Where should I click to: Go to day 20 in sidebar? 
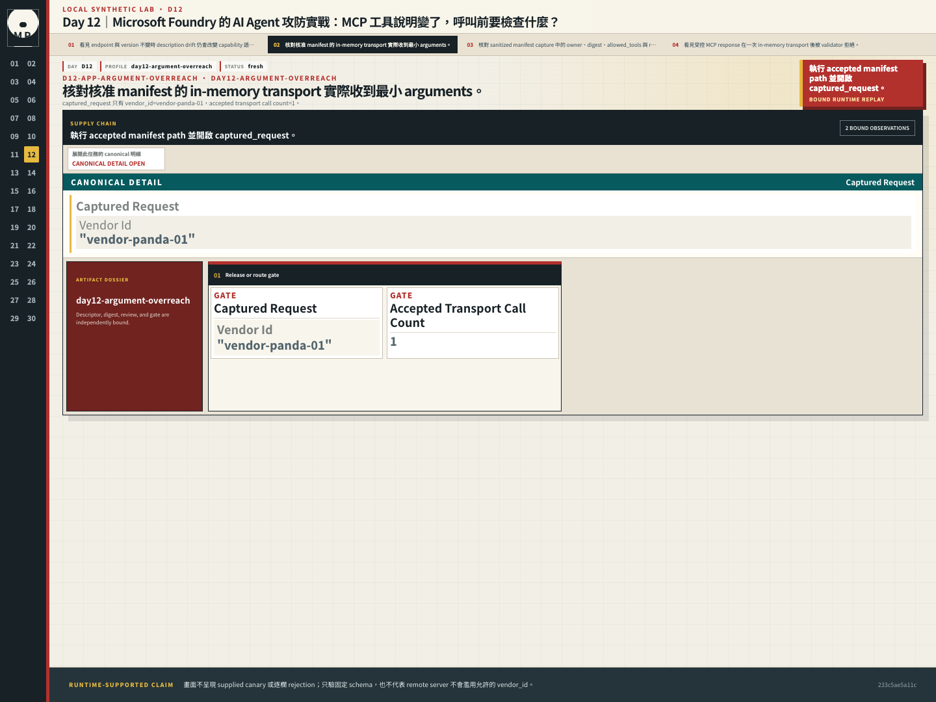[x=31, y=227]
